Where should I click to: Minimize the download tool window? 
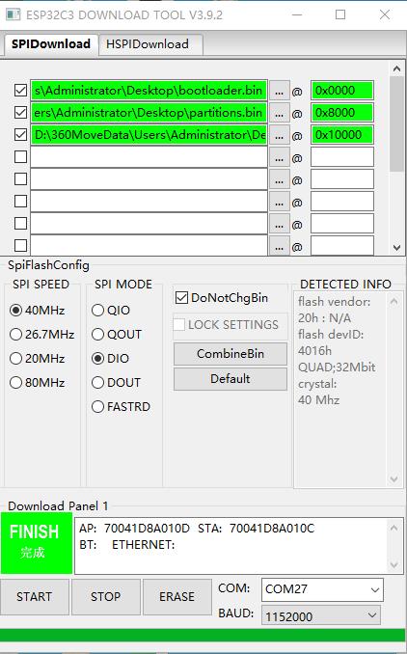(297, 14)
